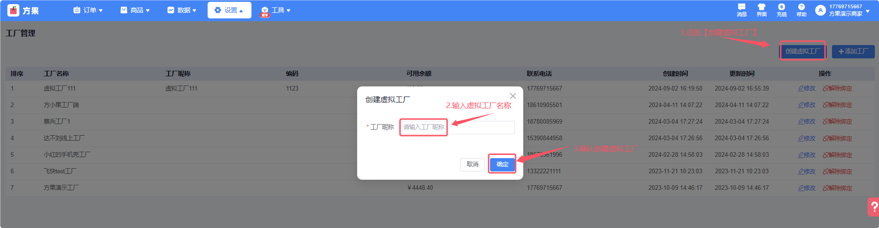Click the 工厂名称 column header
This screenshot has width=879, height=228.
click(56, 74)
